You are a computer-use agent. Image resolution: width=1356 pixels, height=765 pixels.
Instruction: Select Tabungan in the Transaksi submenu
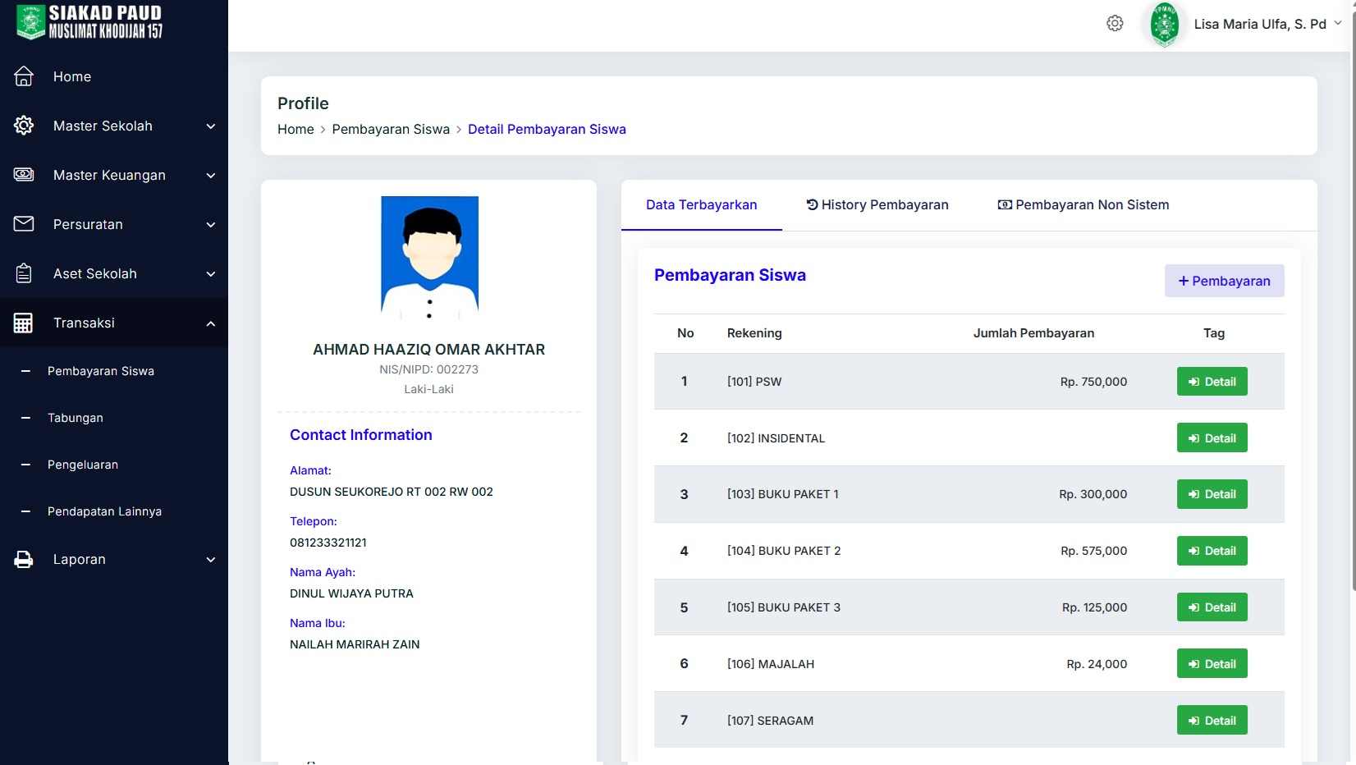[76, 418]
